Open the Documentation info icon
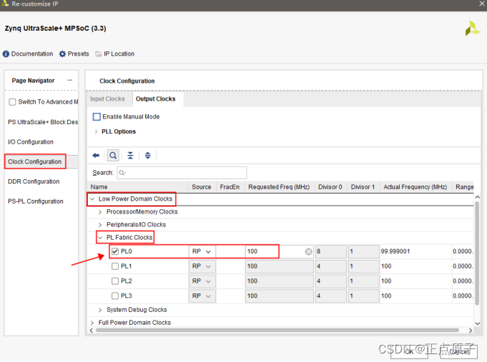This screenshot has width=487, height=362. (x=6, y=54)
